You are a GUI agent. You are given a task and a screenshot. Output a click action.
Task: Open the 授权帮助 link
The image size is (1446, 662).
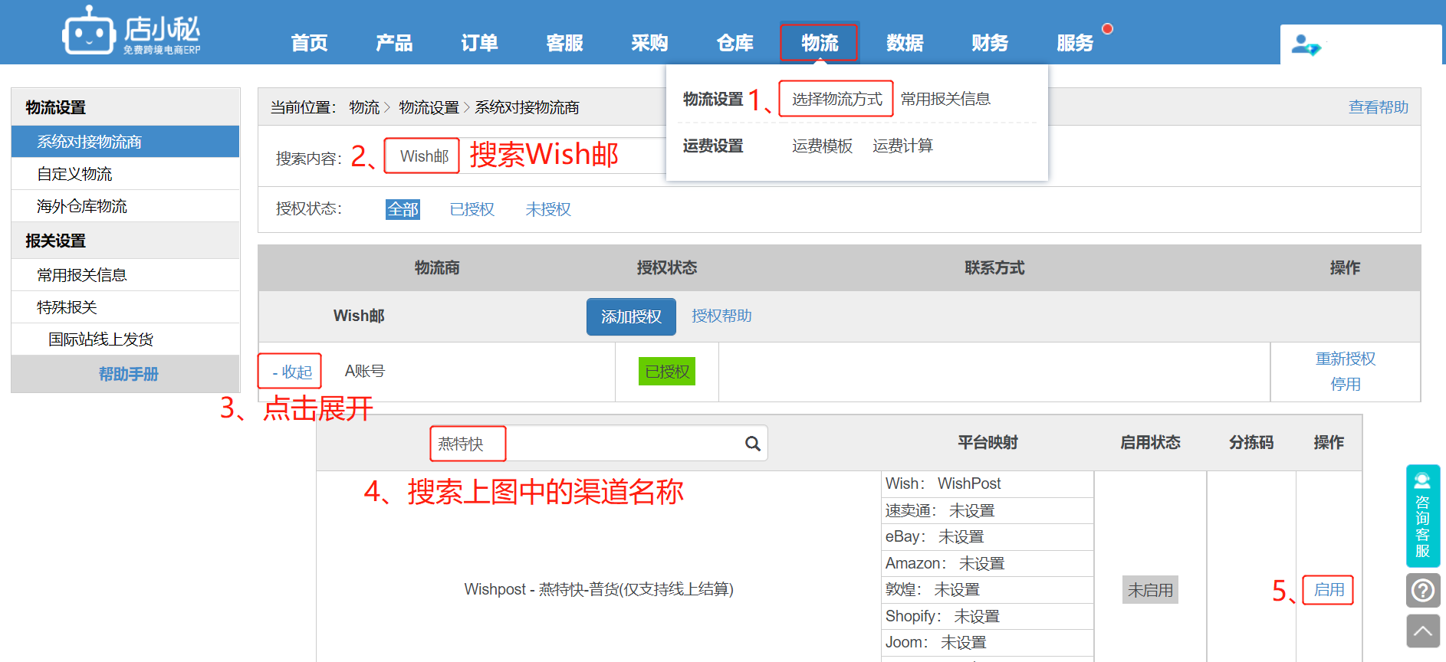(721, 316)
